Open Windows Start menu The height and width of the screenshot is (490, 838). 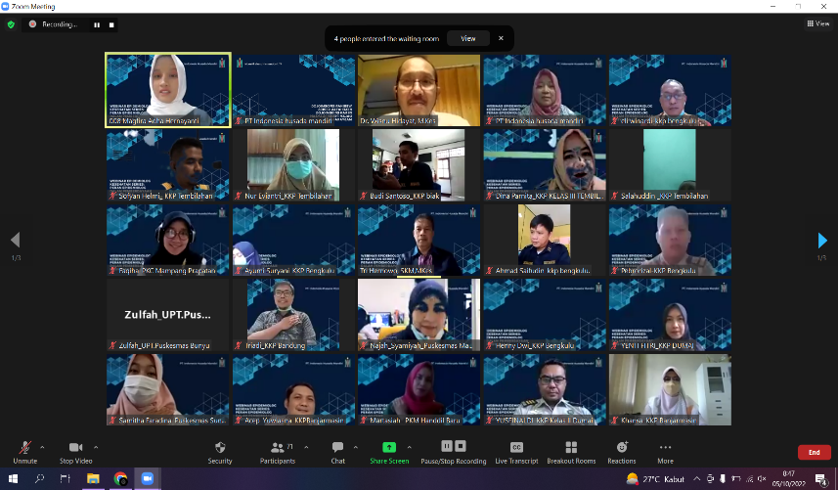coord(13,479)
